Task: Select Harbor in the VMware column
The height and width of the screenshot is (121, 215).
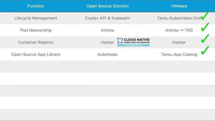Action: pos(179,42)
